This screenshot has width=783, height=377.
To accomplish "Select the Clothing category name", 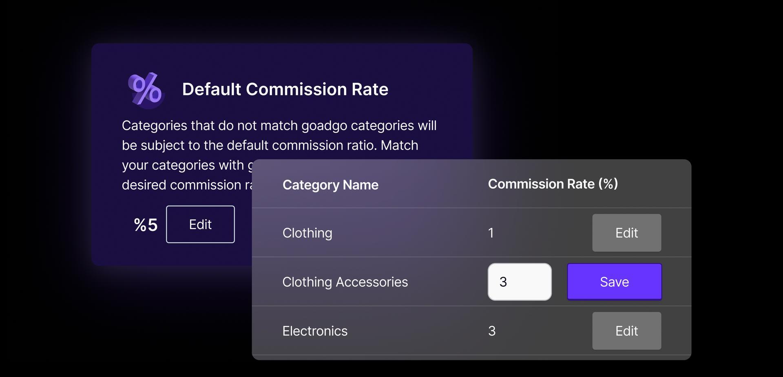I will pos(307,233).
